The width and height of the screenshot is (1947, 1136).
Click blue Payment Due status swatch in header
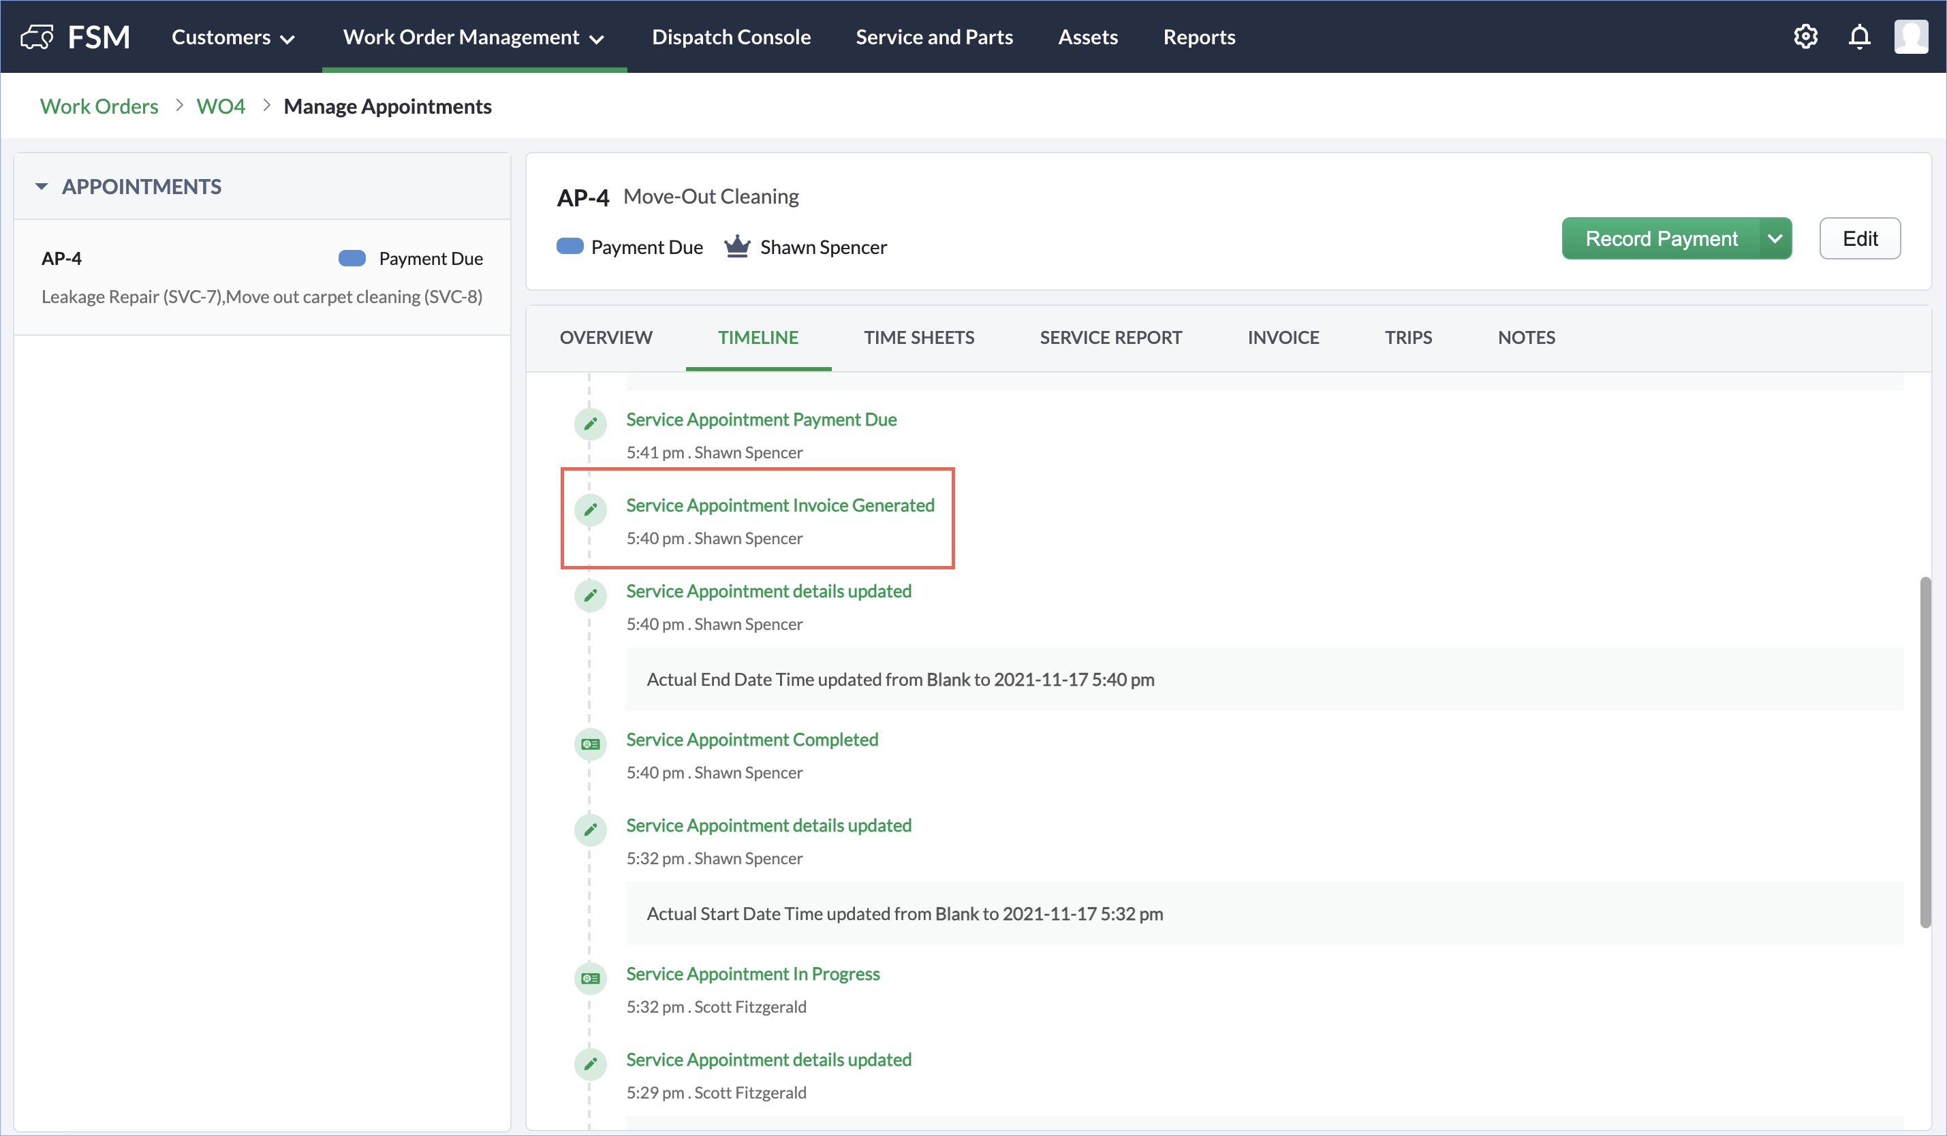(x=570, y=247)
